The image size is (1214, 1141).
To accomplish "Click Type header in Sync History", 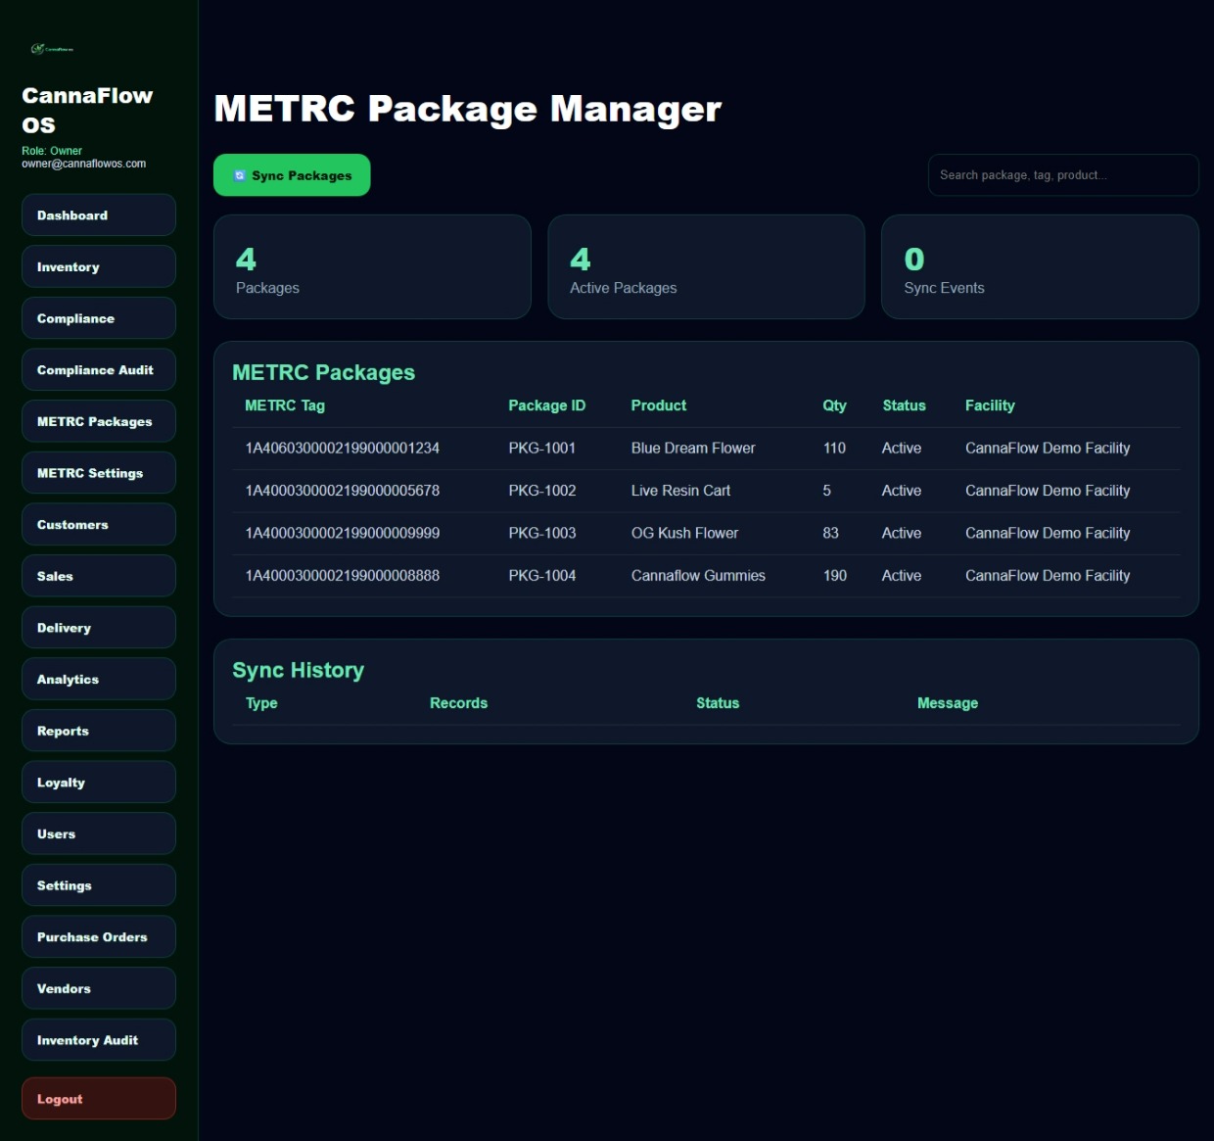I will [261, 703].
